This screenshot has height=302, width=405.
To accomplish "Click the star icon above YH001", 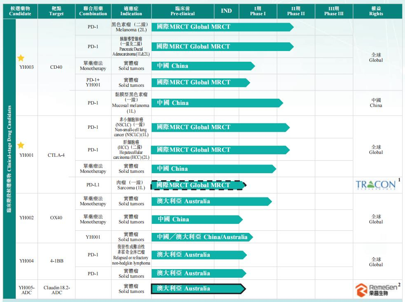I will coord(21,146).
